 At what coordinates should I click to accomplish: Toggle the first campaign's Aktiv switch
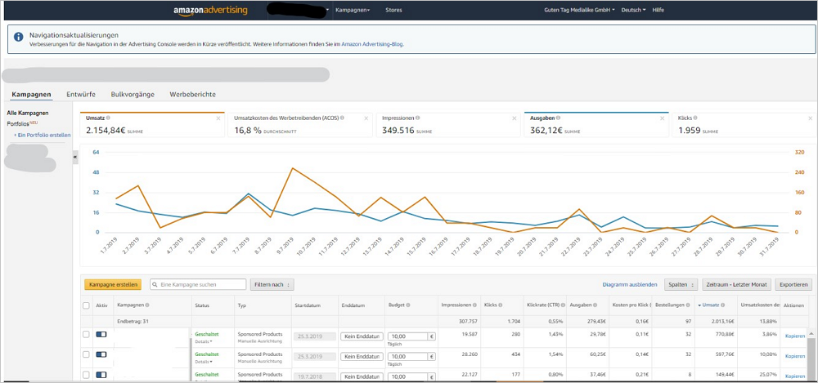point(101,335)
